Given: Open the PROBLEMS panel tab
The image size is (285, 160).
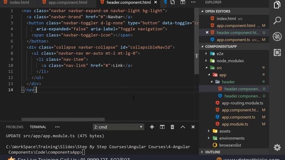Looking at the screenshot, I should coord(15,127).
